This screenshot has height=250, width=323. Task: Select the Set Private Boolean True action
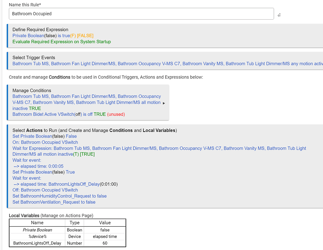[x=44, y=172]
